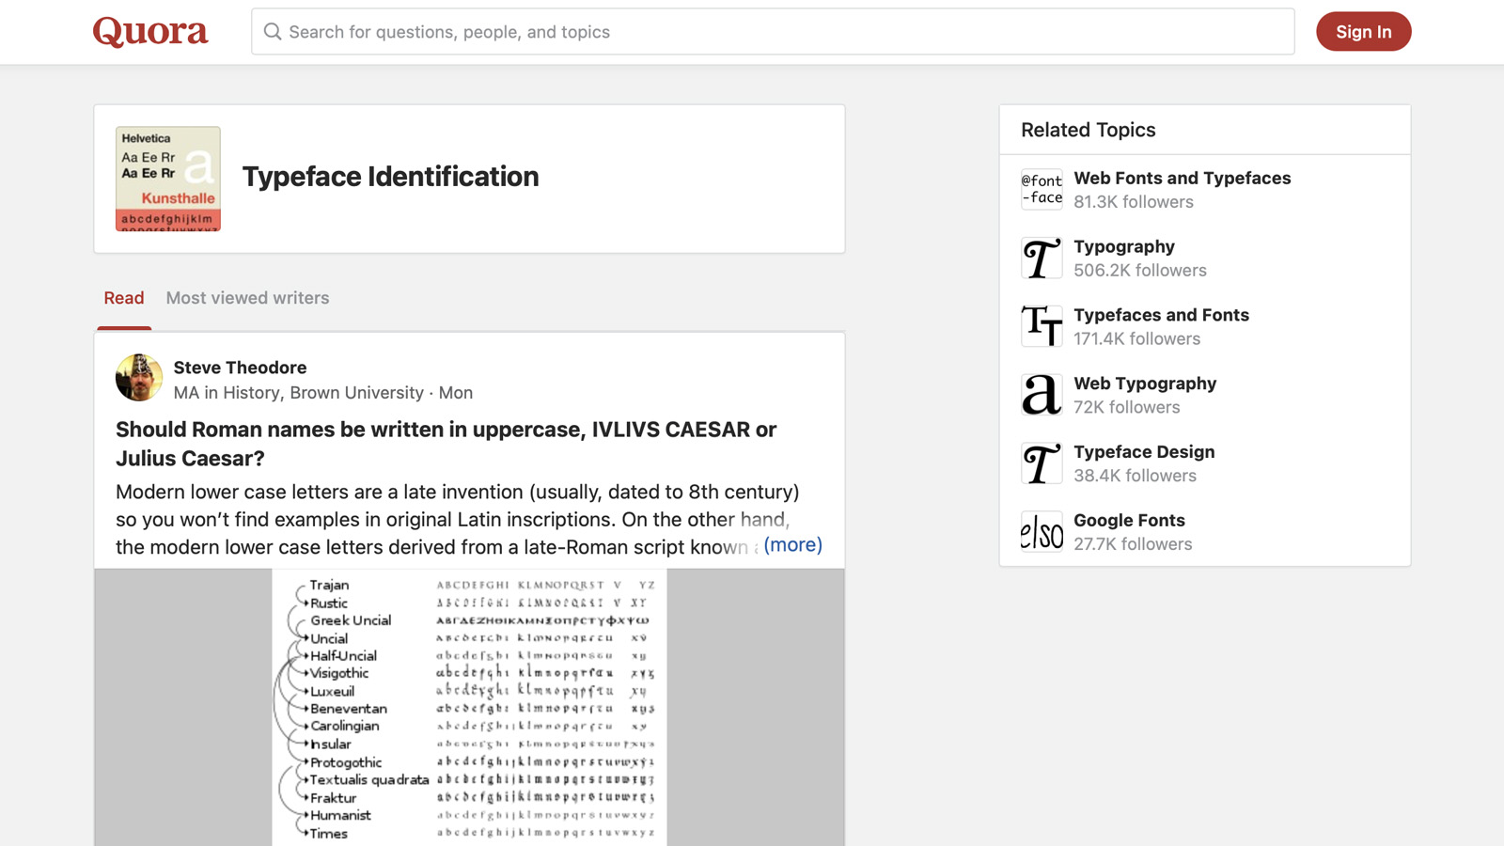Click the Related Topics heading
This screenshot has width=1504, height=846.
[1089, 130]
